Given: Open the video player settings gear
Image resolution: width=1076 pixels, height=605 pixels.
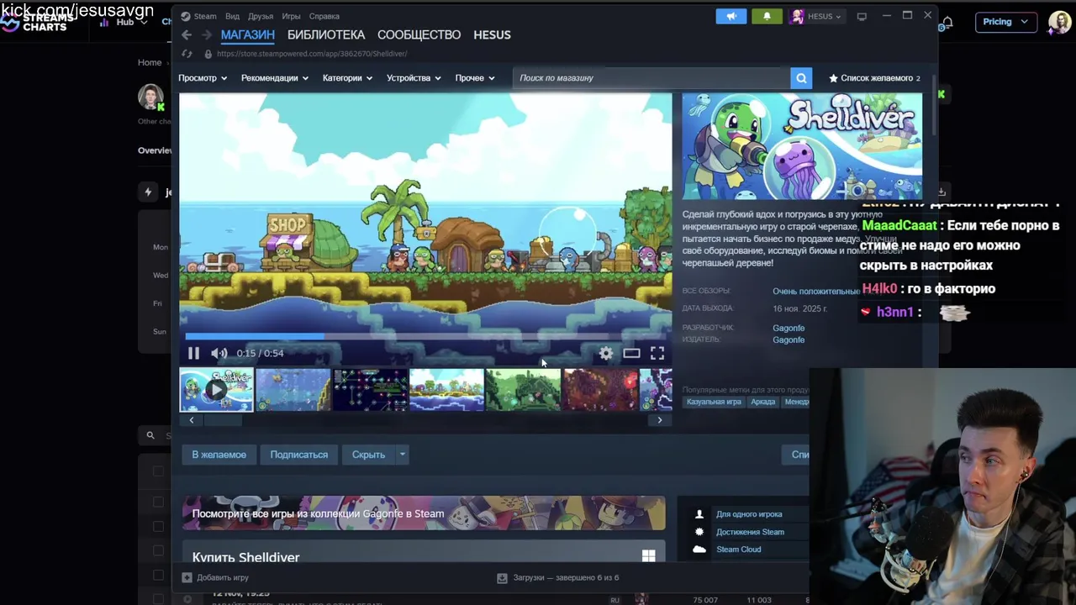Looking at the screenshot, I should tap(606, 354).
